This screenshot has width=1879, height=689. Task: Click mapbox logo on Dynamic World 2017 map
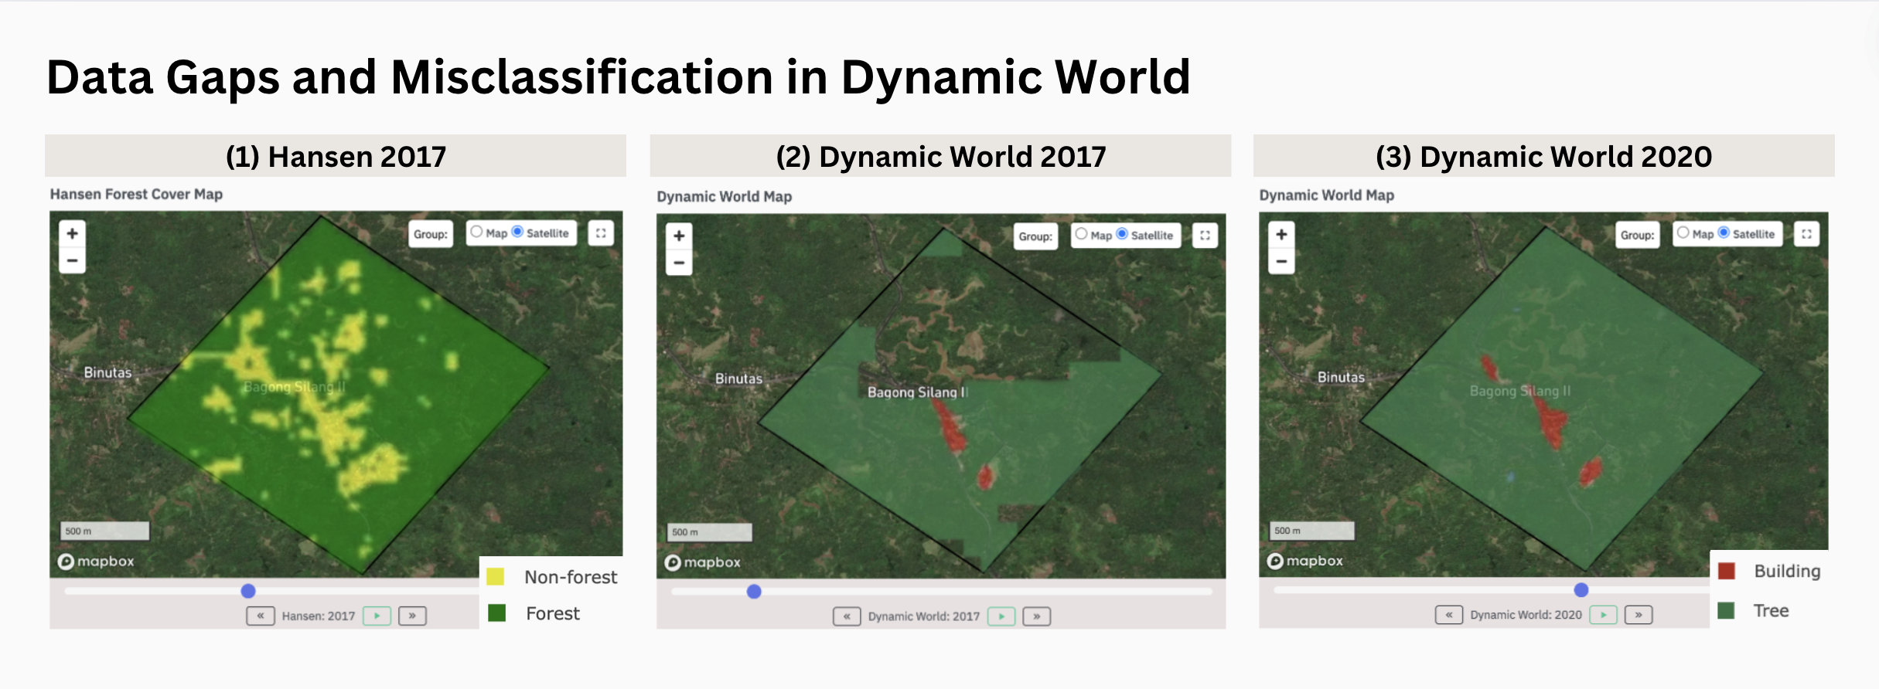[x=703, y=562]
